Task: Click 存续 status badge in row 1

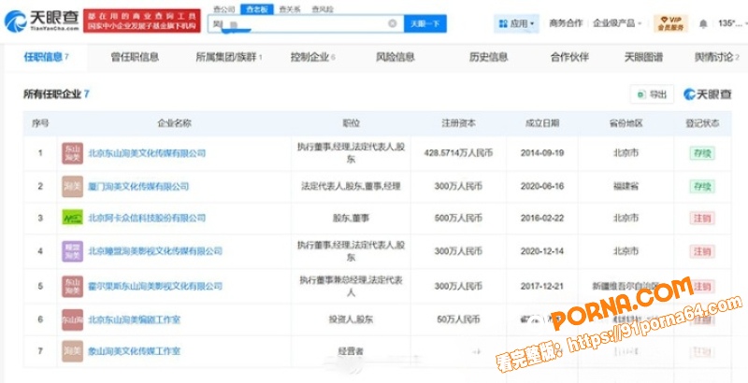Action: 702,153
